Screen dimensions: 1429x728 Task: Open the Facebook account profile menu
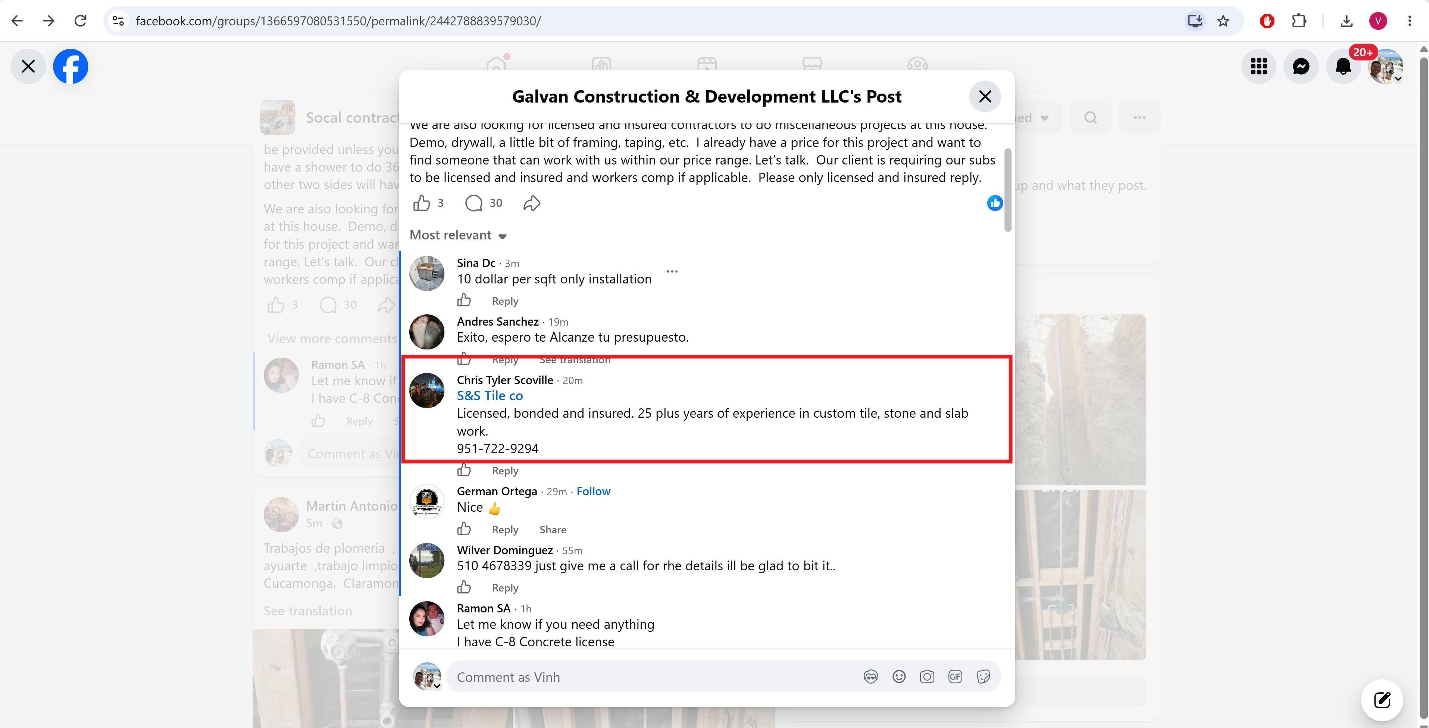pyautogui.click(x=1386, y=66)
